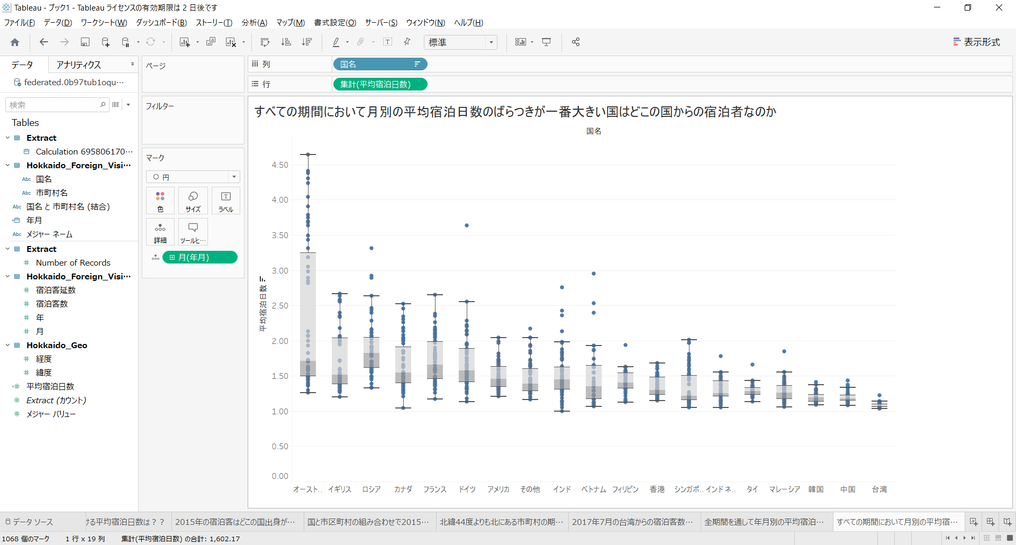Select the 平均宿泊日数 calculated field
The height and width of the screenshot is (545, 1016).
tap(50, 386)
